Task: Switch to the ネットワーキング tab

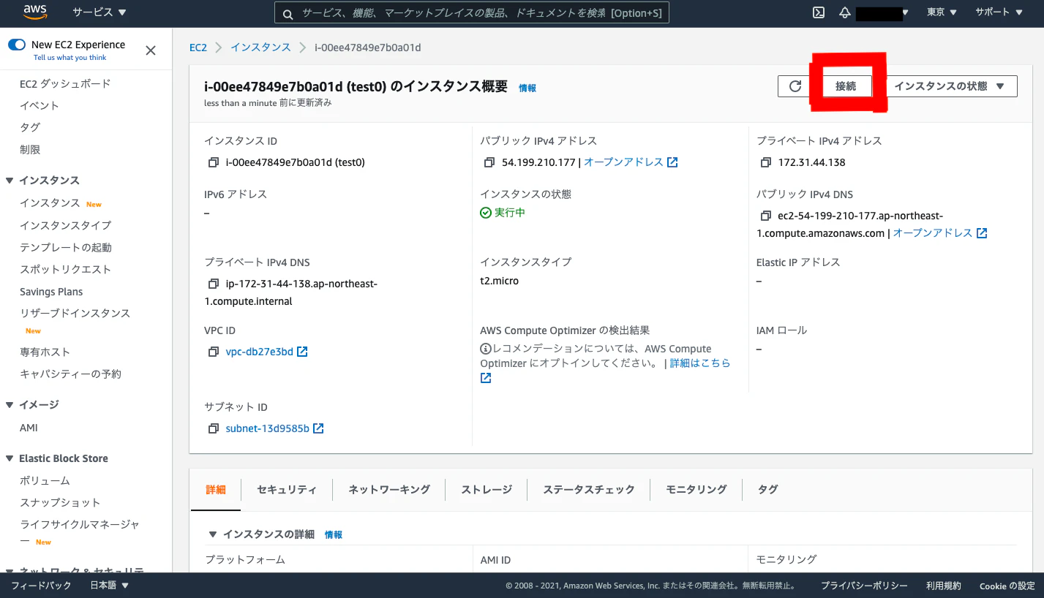Action: 389,490
